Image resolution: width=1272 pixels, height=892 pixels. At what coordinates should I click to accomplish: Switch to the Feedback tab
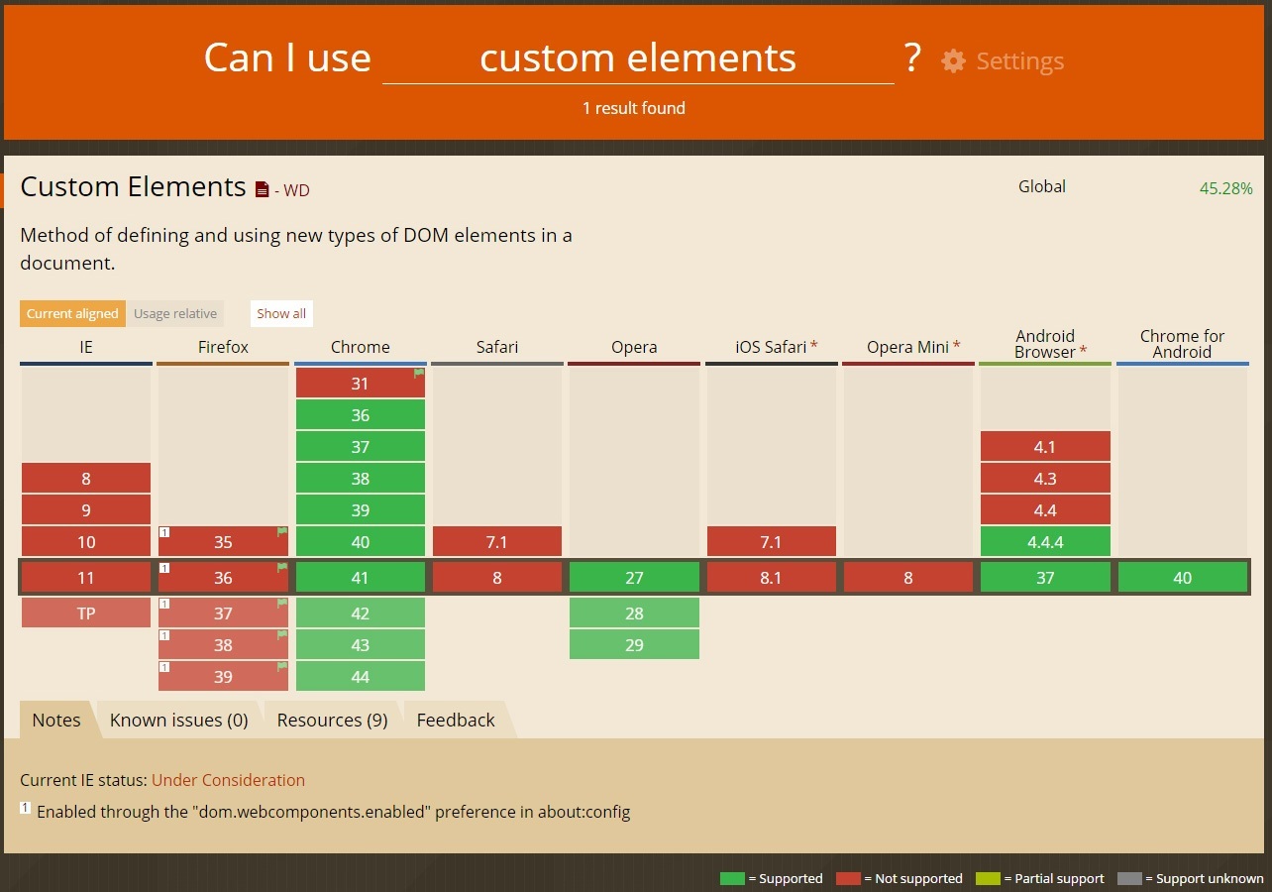coord(456,721)
